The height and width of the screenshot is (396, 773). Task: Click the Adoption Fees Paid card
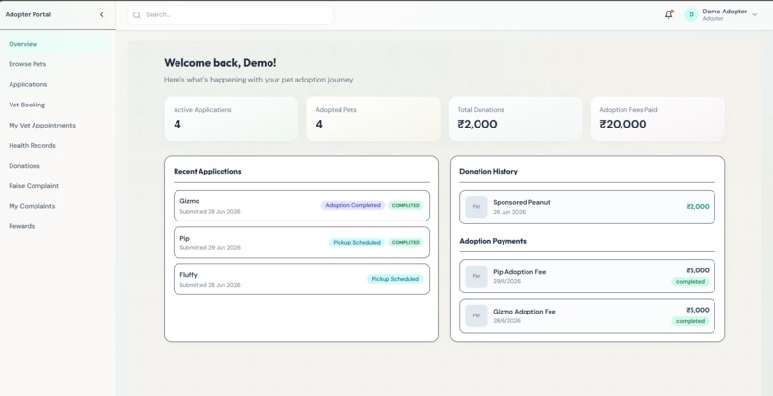[x=658, y=119]
